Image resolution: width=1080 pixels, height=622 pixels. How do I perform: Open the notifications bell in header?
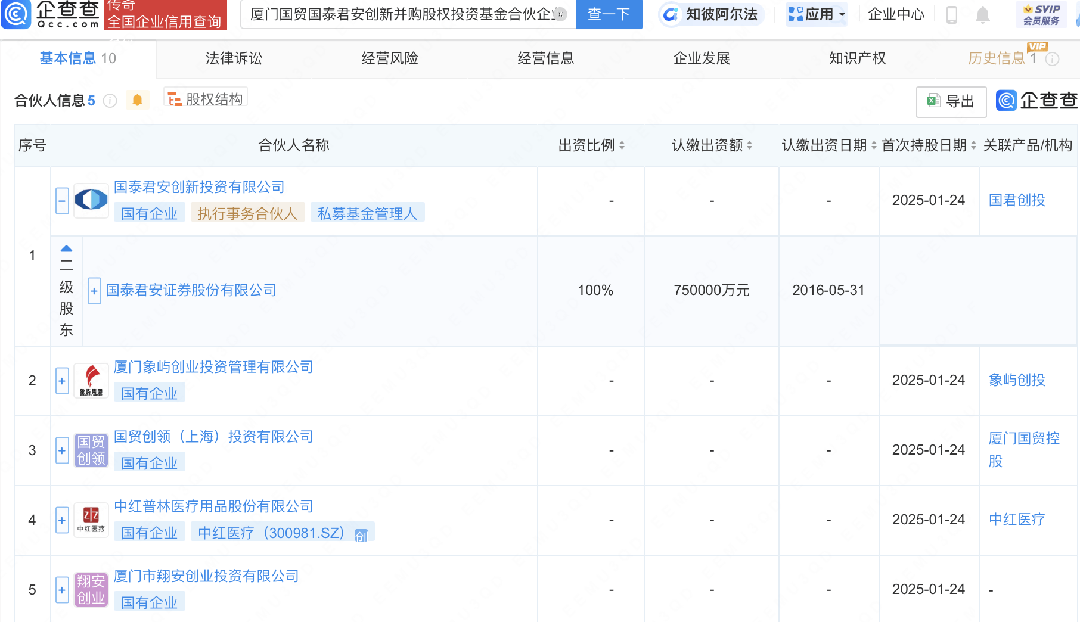[x=983, y=14]
